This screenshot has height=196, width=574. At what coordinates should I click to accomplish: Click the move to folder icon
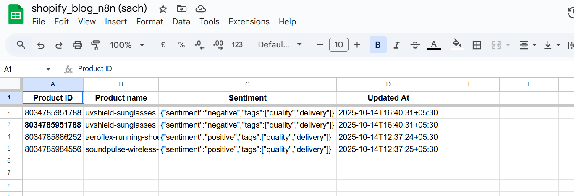pos(181,9)
